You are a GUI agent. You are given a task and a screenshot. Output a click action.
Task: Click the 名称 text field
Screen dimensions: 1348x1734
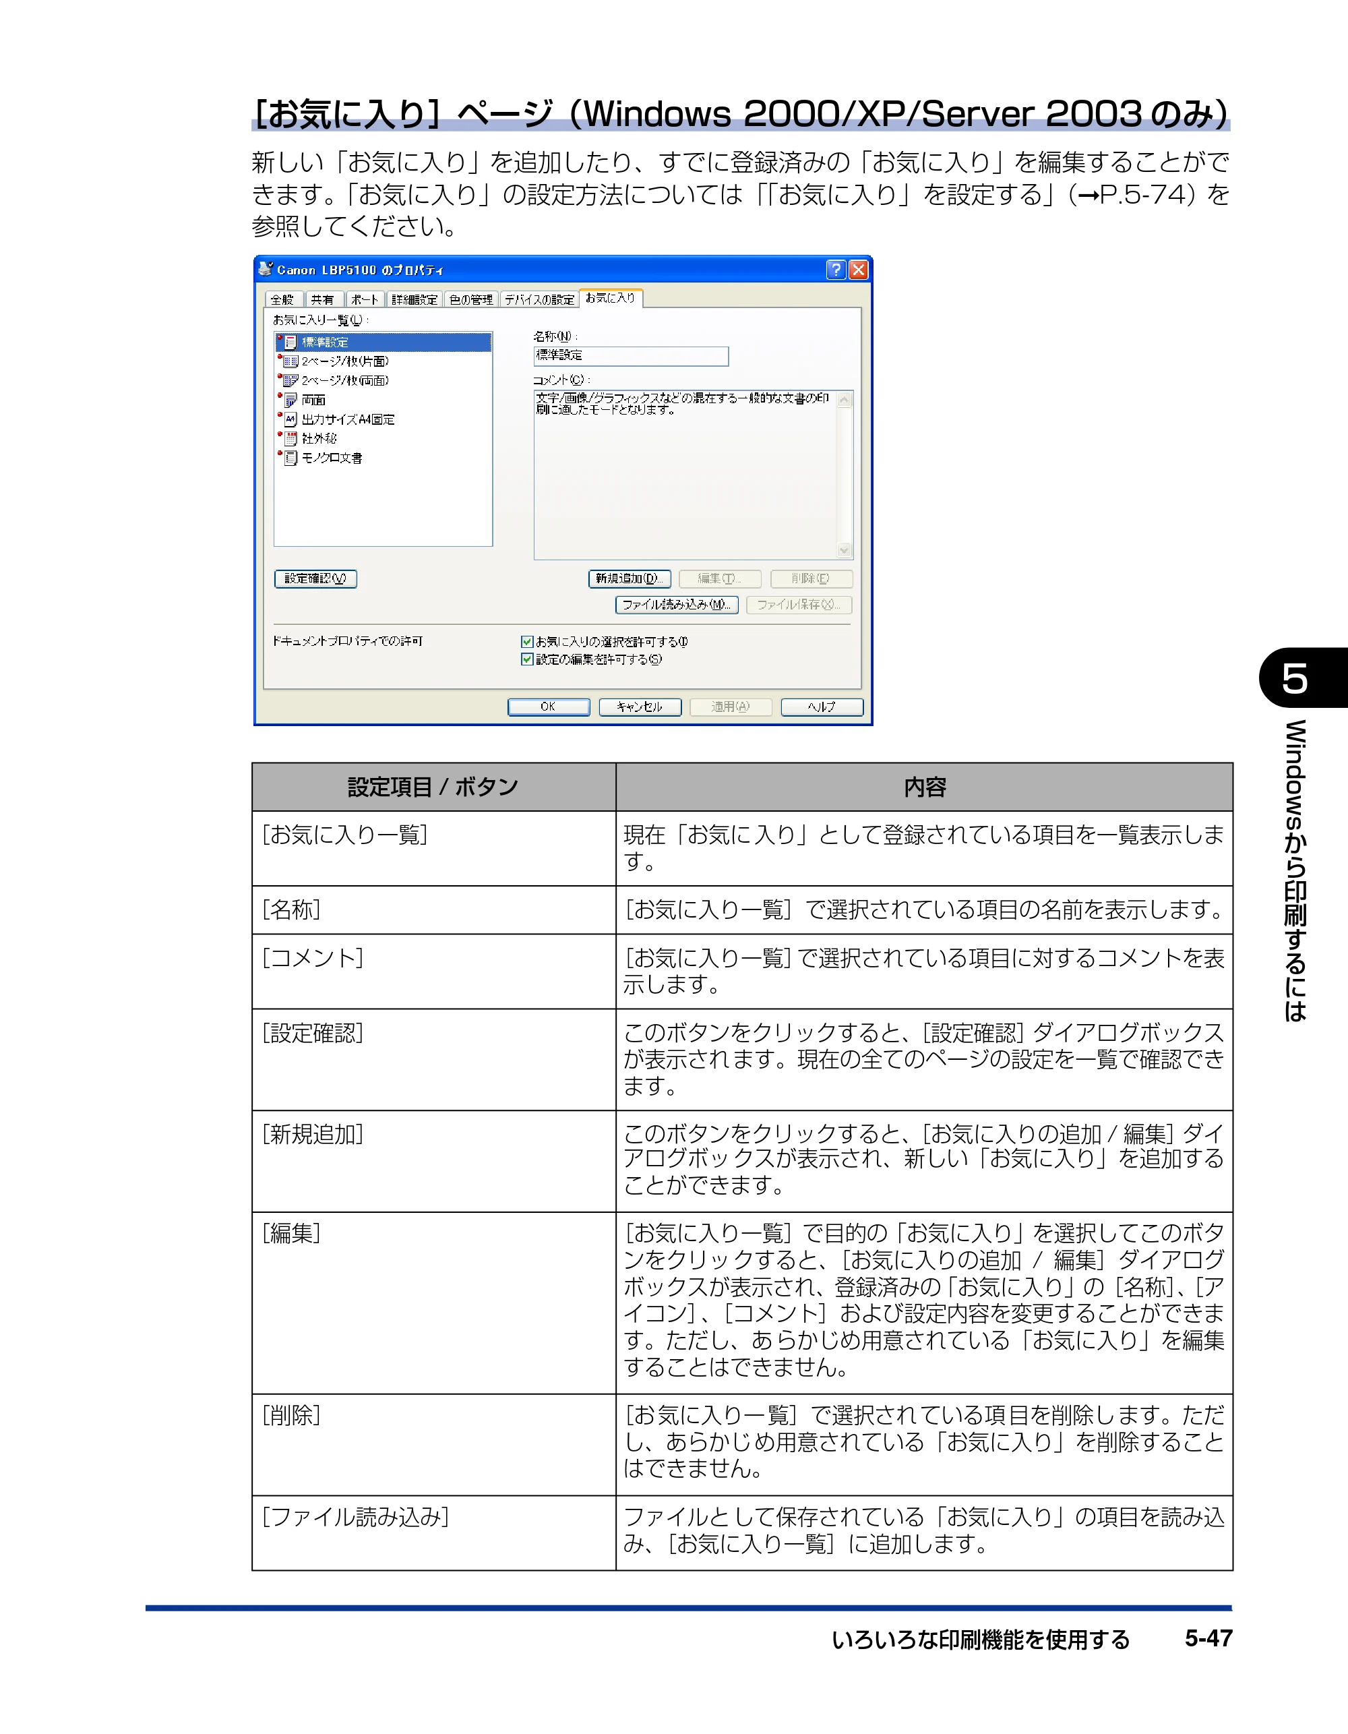click(x=631, y=356)
